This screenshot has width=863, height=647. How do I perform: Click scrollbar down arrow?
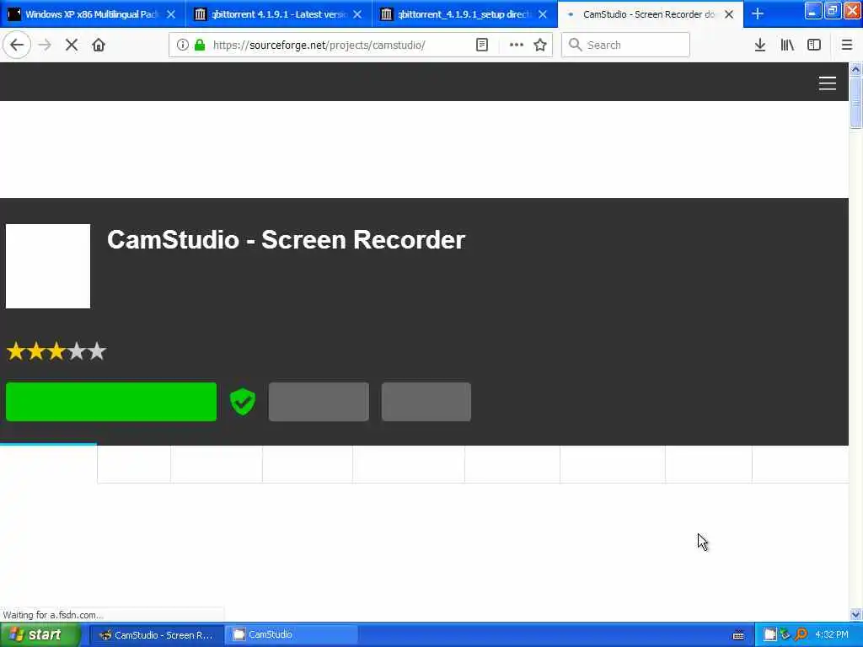click(x=855, y=614)
